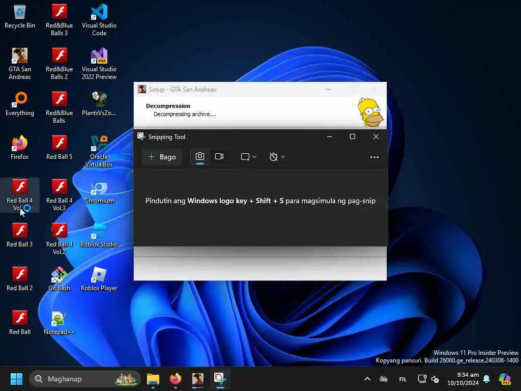
Task: Select Red&Blue Balls desktop icon
Action: (59, 108)
